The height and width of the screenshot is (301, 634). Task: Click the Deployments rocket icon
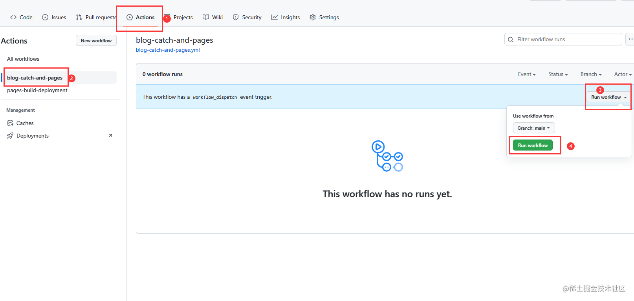[x=10, y=136]
